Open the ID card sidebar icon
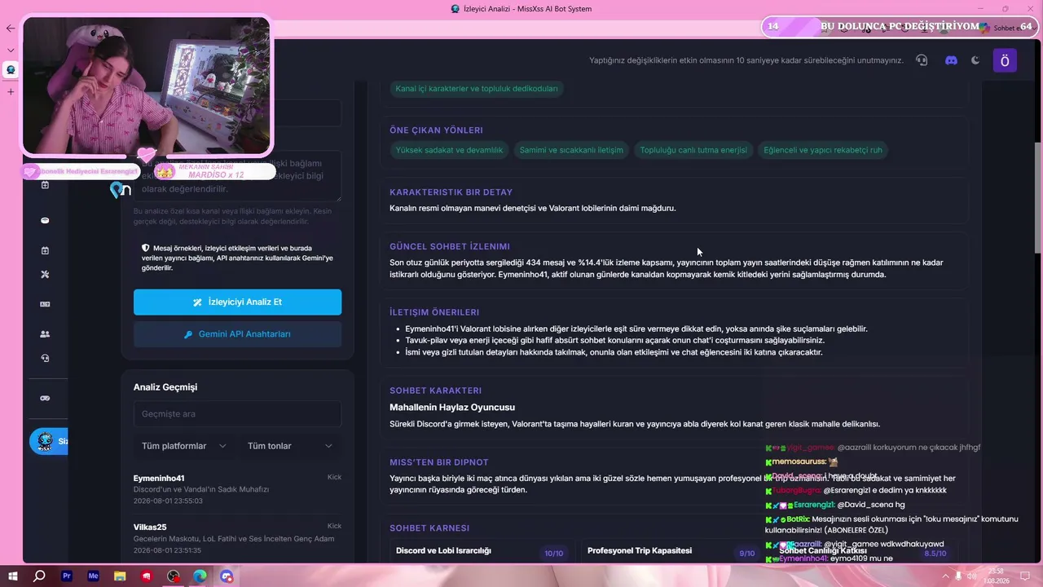 click(45, 304)
